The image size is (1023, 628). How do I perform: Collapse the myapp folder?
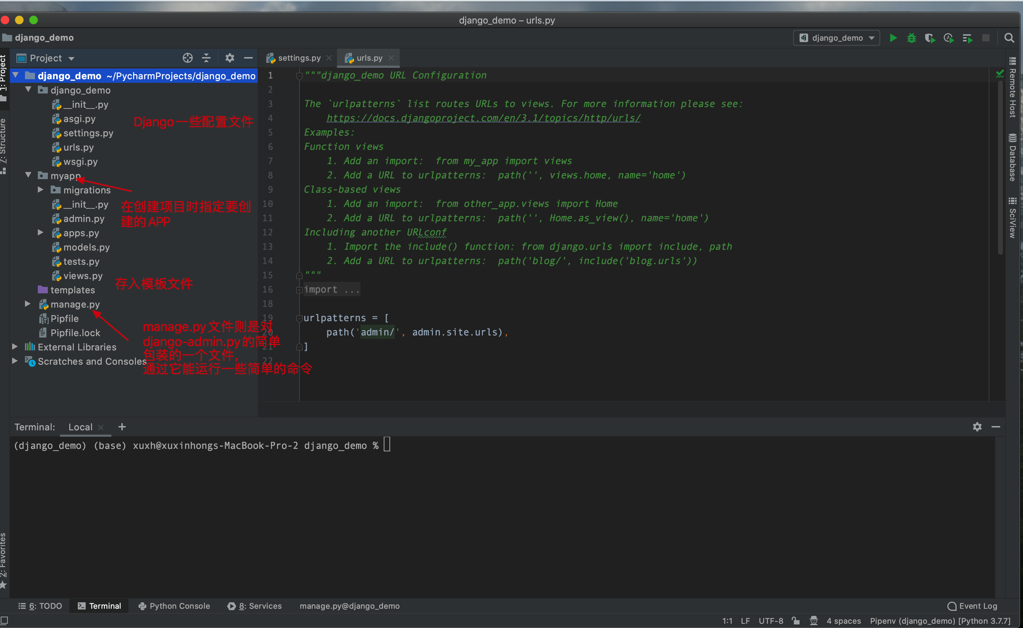click(x=28, y=175)
